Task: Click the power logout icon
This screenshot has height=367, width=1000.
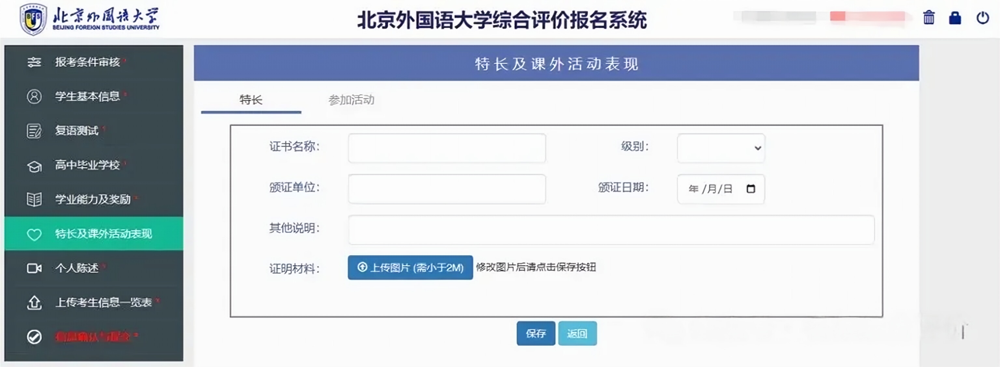Action: 982,18
